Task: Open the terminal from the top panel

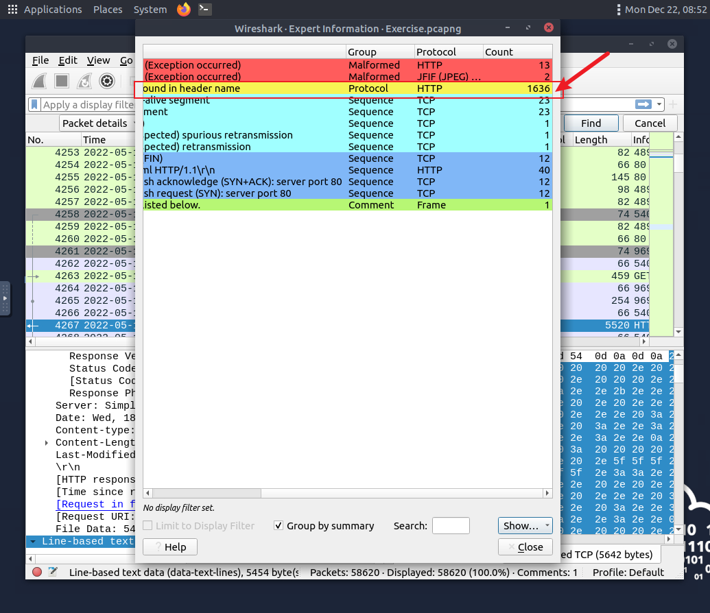Action: click(x=204, y=9)
